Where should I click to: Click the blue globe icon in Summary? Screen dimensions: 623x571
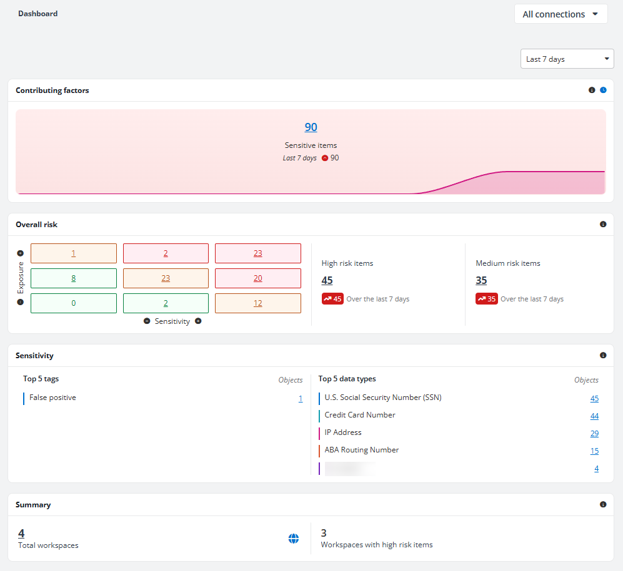294,539
